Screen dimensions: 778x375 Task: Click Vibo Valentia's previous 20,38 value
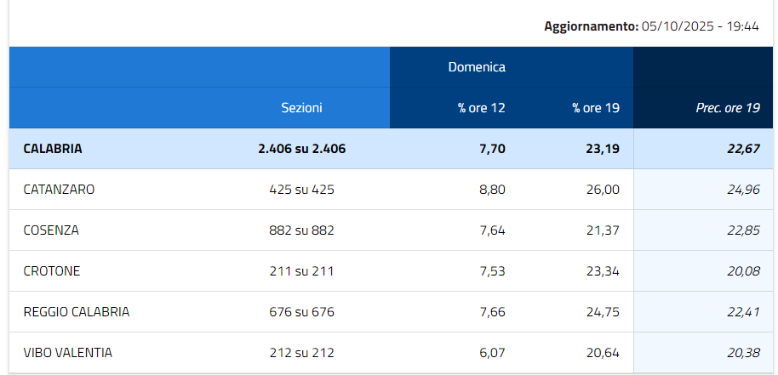743,353
